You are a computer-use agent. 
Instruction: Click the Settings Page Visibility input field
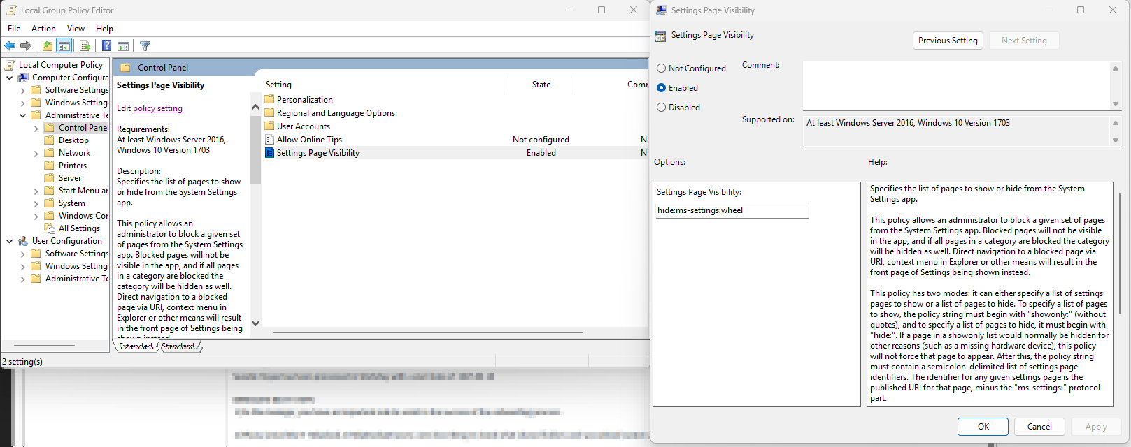[x=732, y=210]
